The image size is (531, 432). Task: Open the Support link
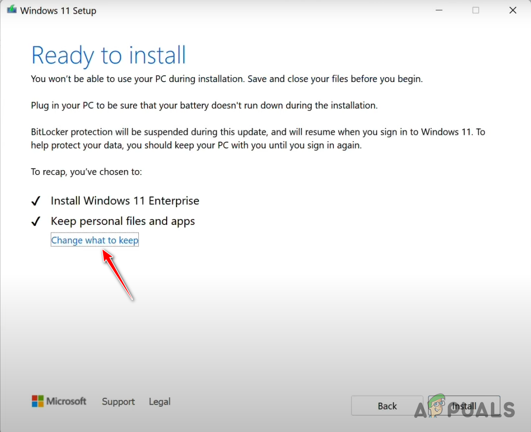[118, 402]
